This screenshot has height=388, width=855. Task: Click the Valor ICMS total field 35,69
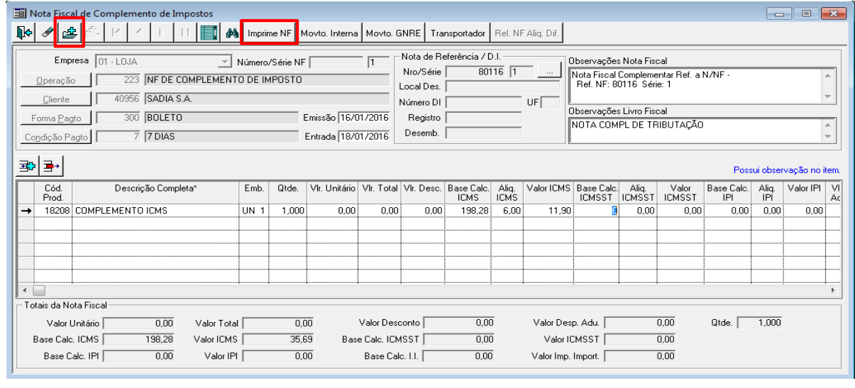tap(278, 340)
